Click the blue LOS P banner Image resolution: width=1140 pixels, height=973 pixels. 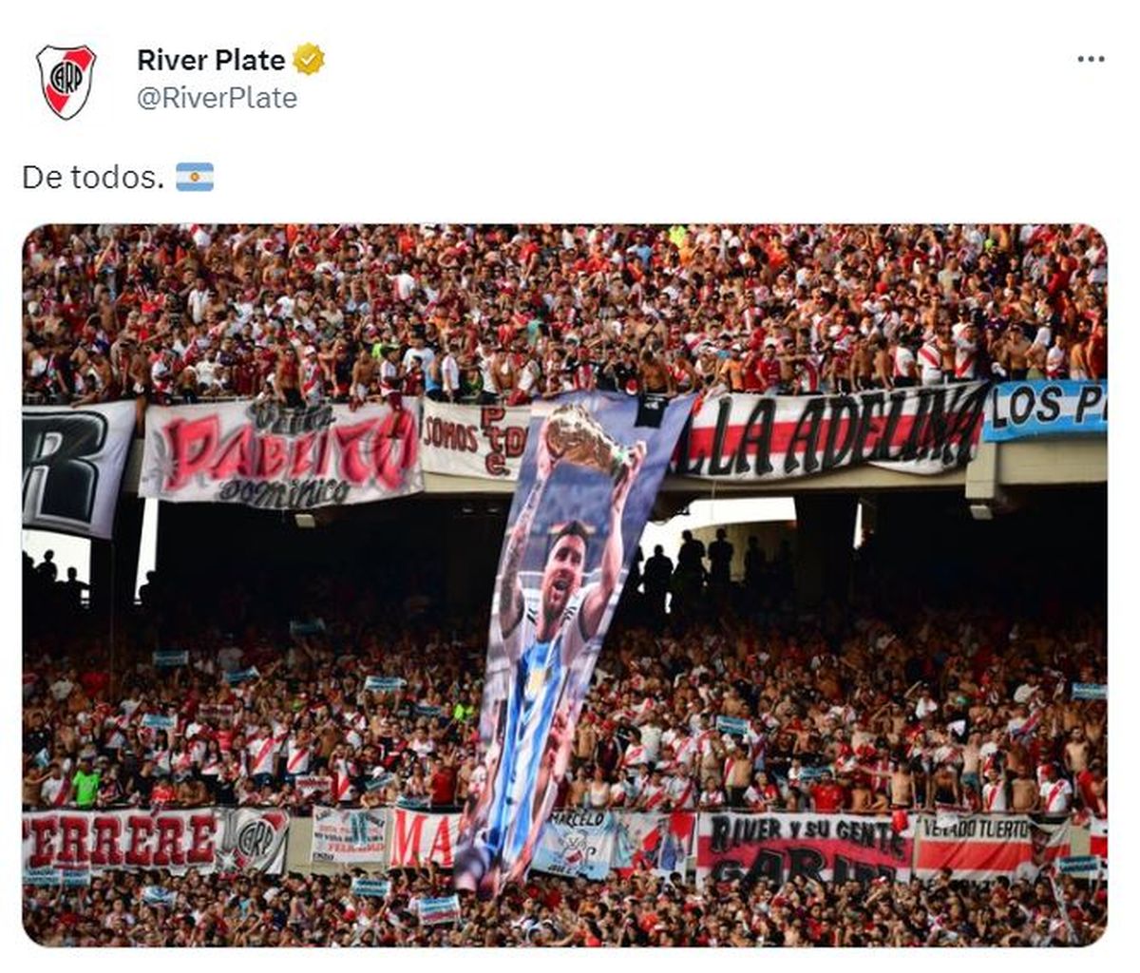[x=1045, y=410]
